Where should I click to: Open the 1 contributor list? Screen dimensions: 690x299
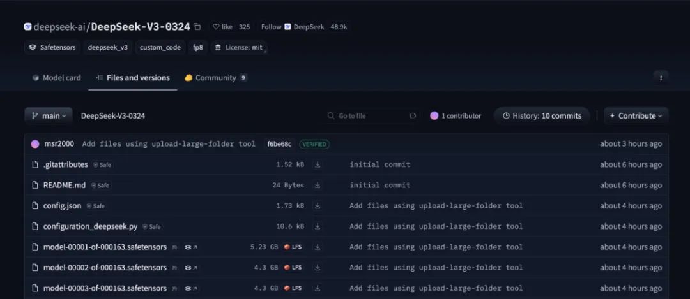coord(456,116)
